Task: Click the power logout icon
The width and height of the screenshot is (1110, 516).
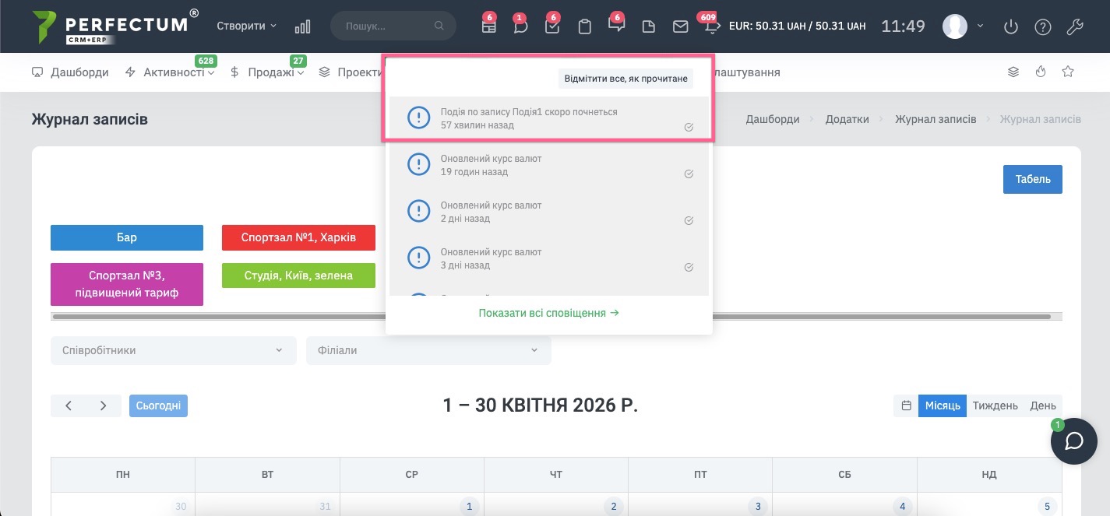Action: (1011, 26)
